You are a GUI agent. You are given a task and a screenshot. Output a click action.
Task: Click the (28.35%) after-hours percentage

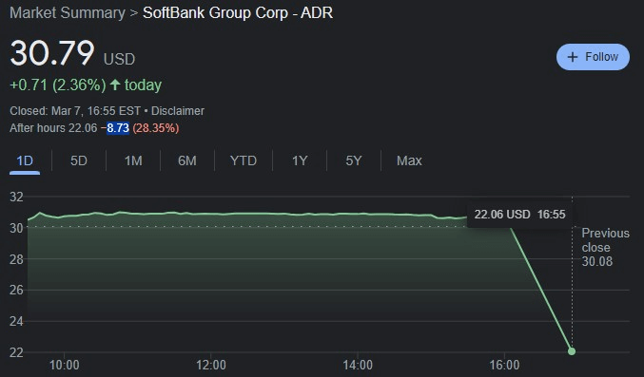point(156,128)
